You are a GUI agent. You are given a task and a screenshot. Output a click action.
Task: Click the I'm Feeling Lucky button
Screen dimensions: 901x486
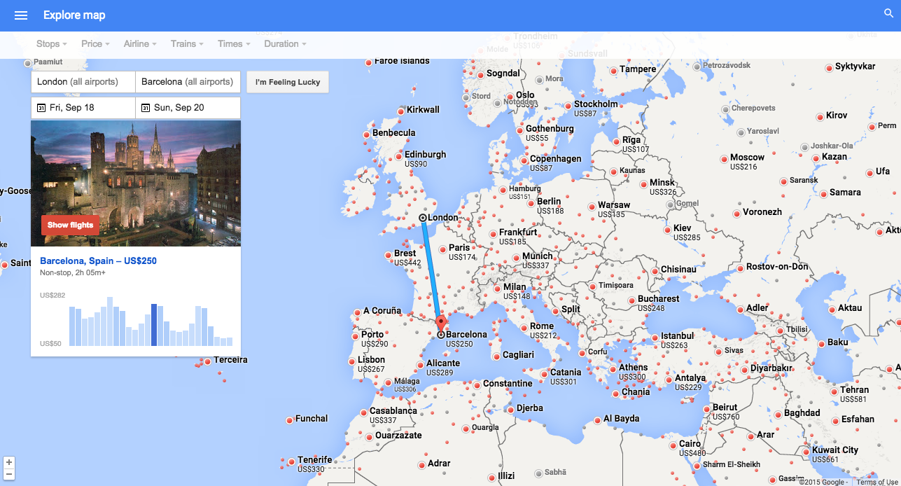(288, 82)
